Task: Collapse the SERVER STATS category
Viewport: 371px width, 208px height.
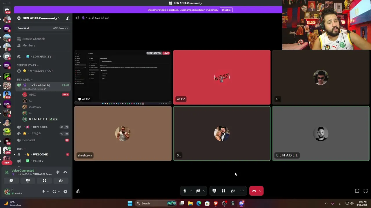Action: point(28,65)
